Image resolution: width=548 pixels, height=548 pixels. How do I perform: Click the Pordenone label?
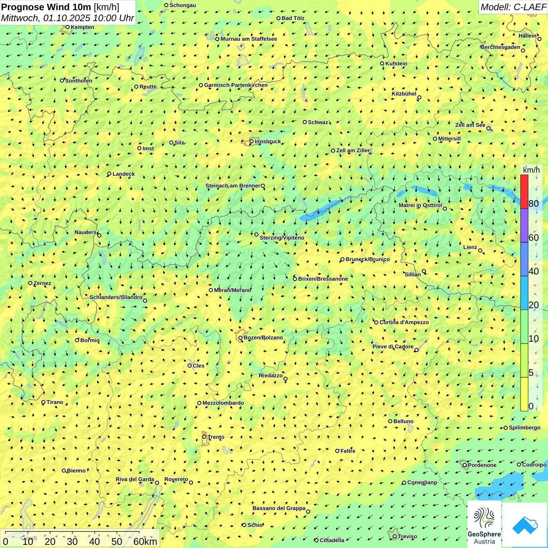[x=482, y=465]
